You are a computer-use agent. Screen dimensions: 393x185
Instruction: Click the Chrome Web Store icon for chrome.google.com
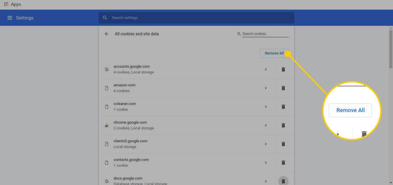pos(107,125)
